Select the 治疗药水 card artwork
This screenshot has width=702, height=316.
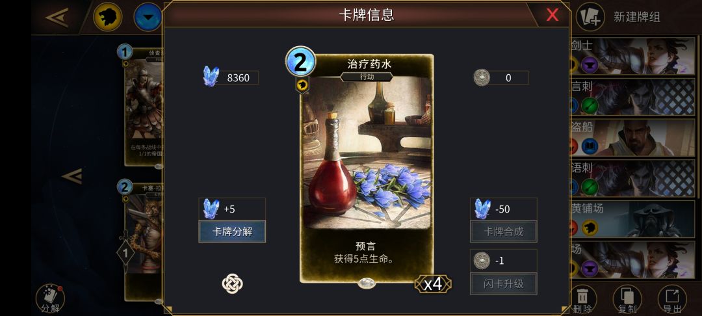tap(367, 152)
